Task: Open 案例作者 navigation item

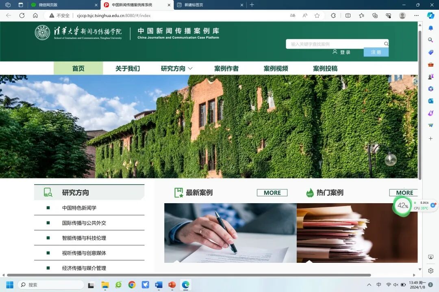Action: 226,69
